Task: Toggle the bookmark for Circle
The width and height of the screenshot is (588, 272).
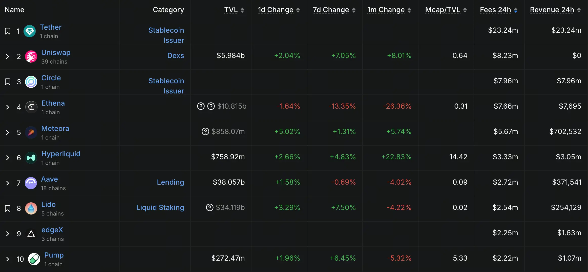Action: click(x=8, y=82)
